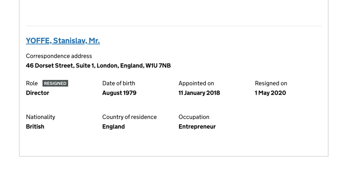Screen dimensions: 343x175
Task: Click the Role label
Action: click(x=32, y=83)
